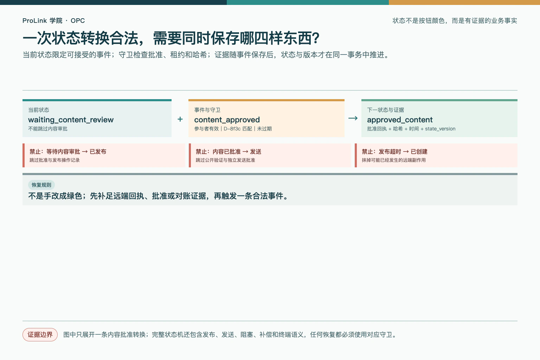Screen dimensions: 540x360
Task: Click the note 抹掉可能已经发生的远端副作用
Action: click(394, 160)
